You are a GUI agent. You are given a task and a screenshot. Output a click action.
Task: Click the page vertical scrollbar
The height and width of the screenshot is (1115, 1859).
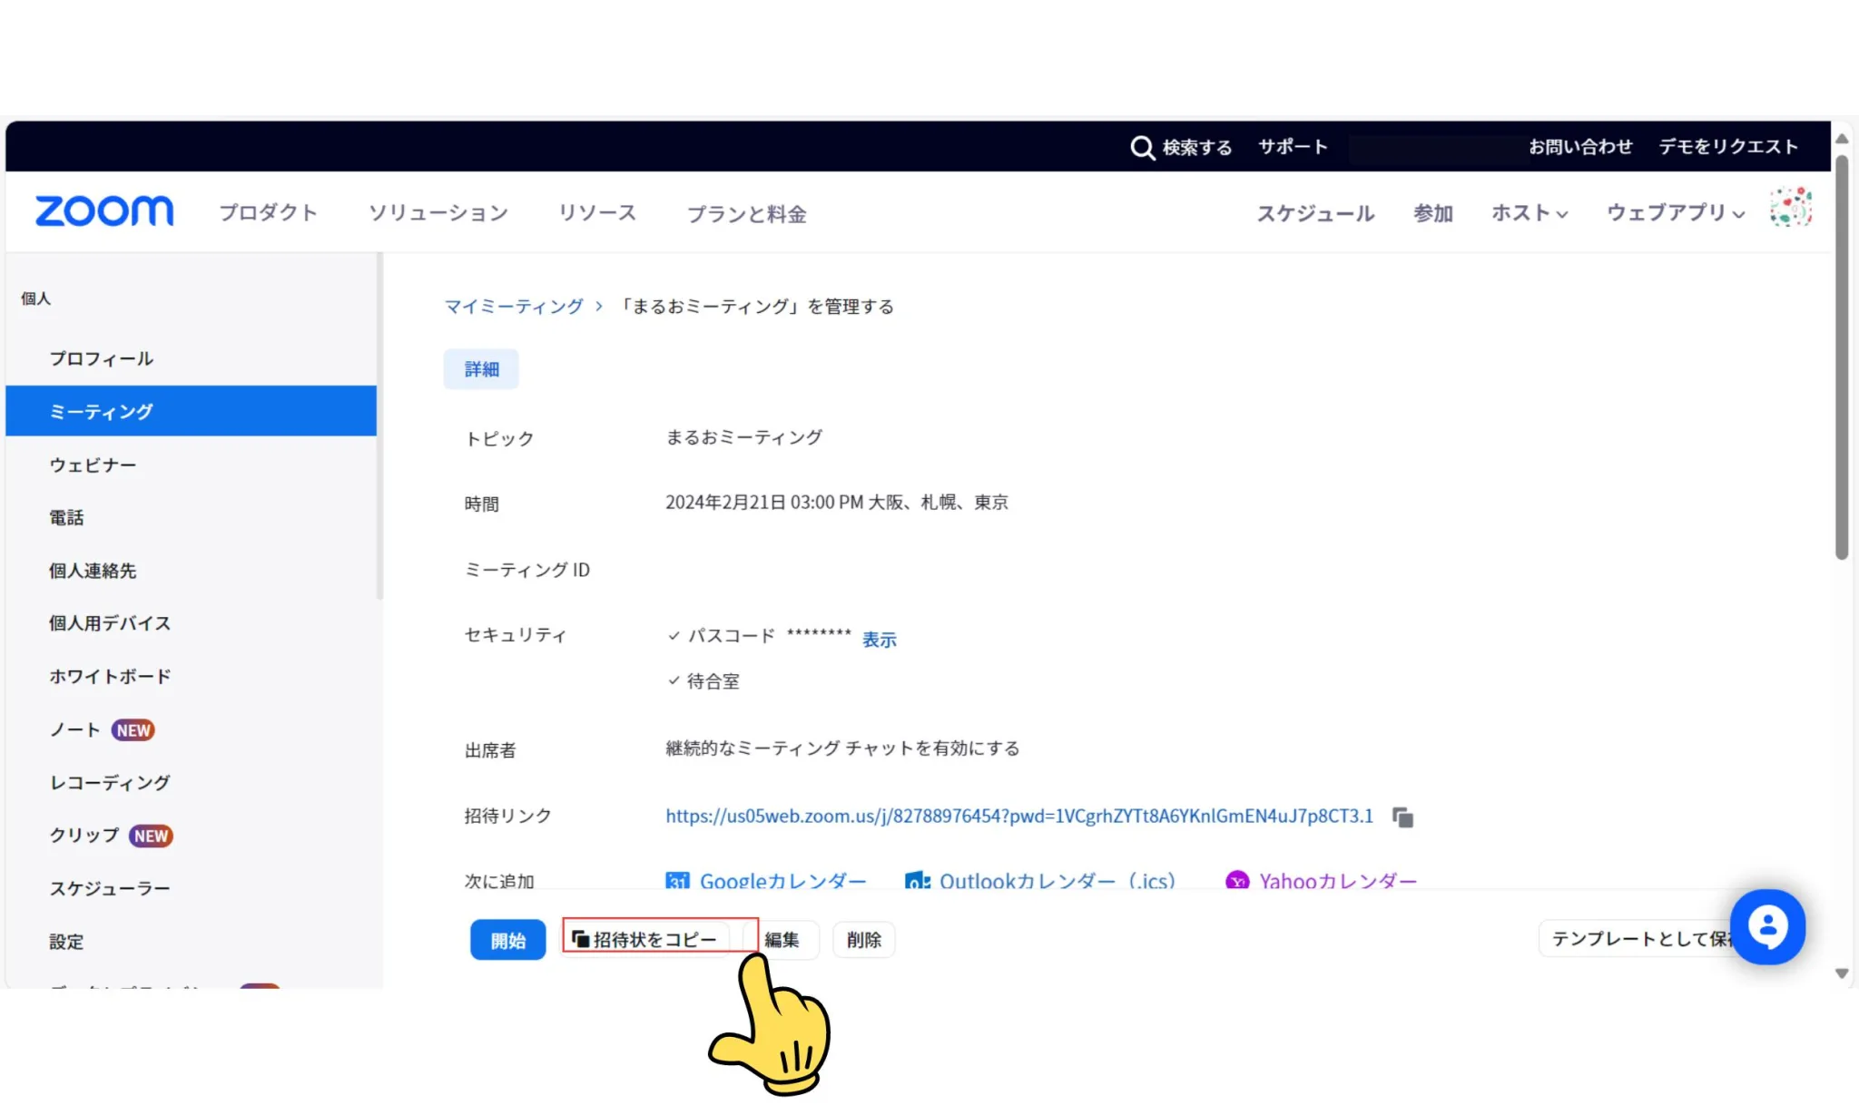[1841, 357]
